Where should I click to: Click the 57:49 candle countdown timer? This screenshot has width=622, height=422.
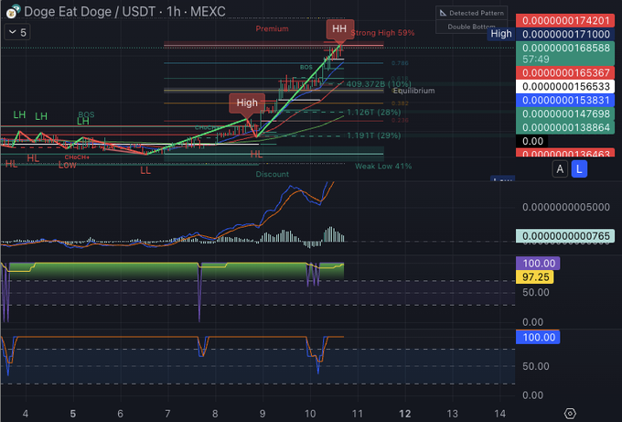pos(535,60)
